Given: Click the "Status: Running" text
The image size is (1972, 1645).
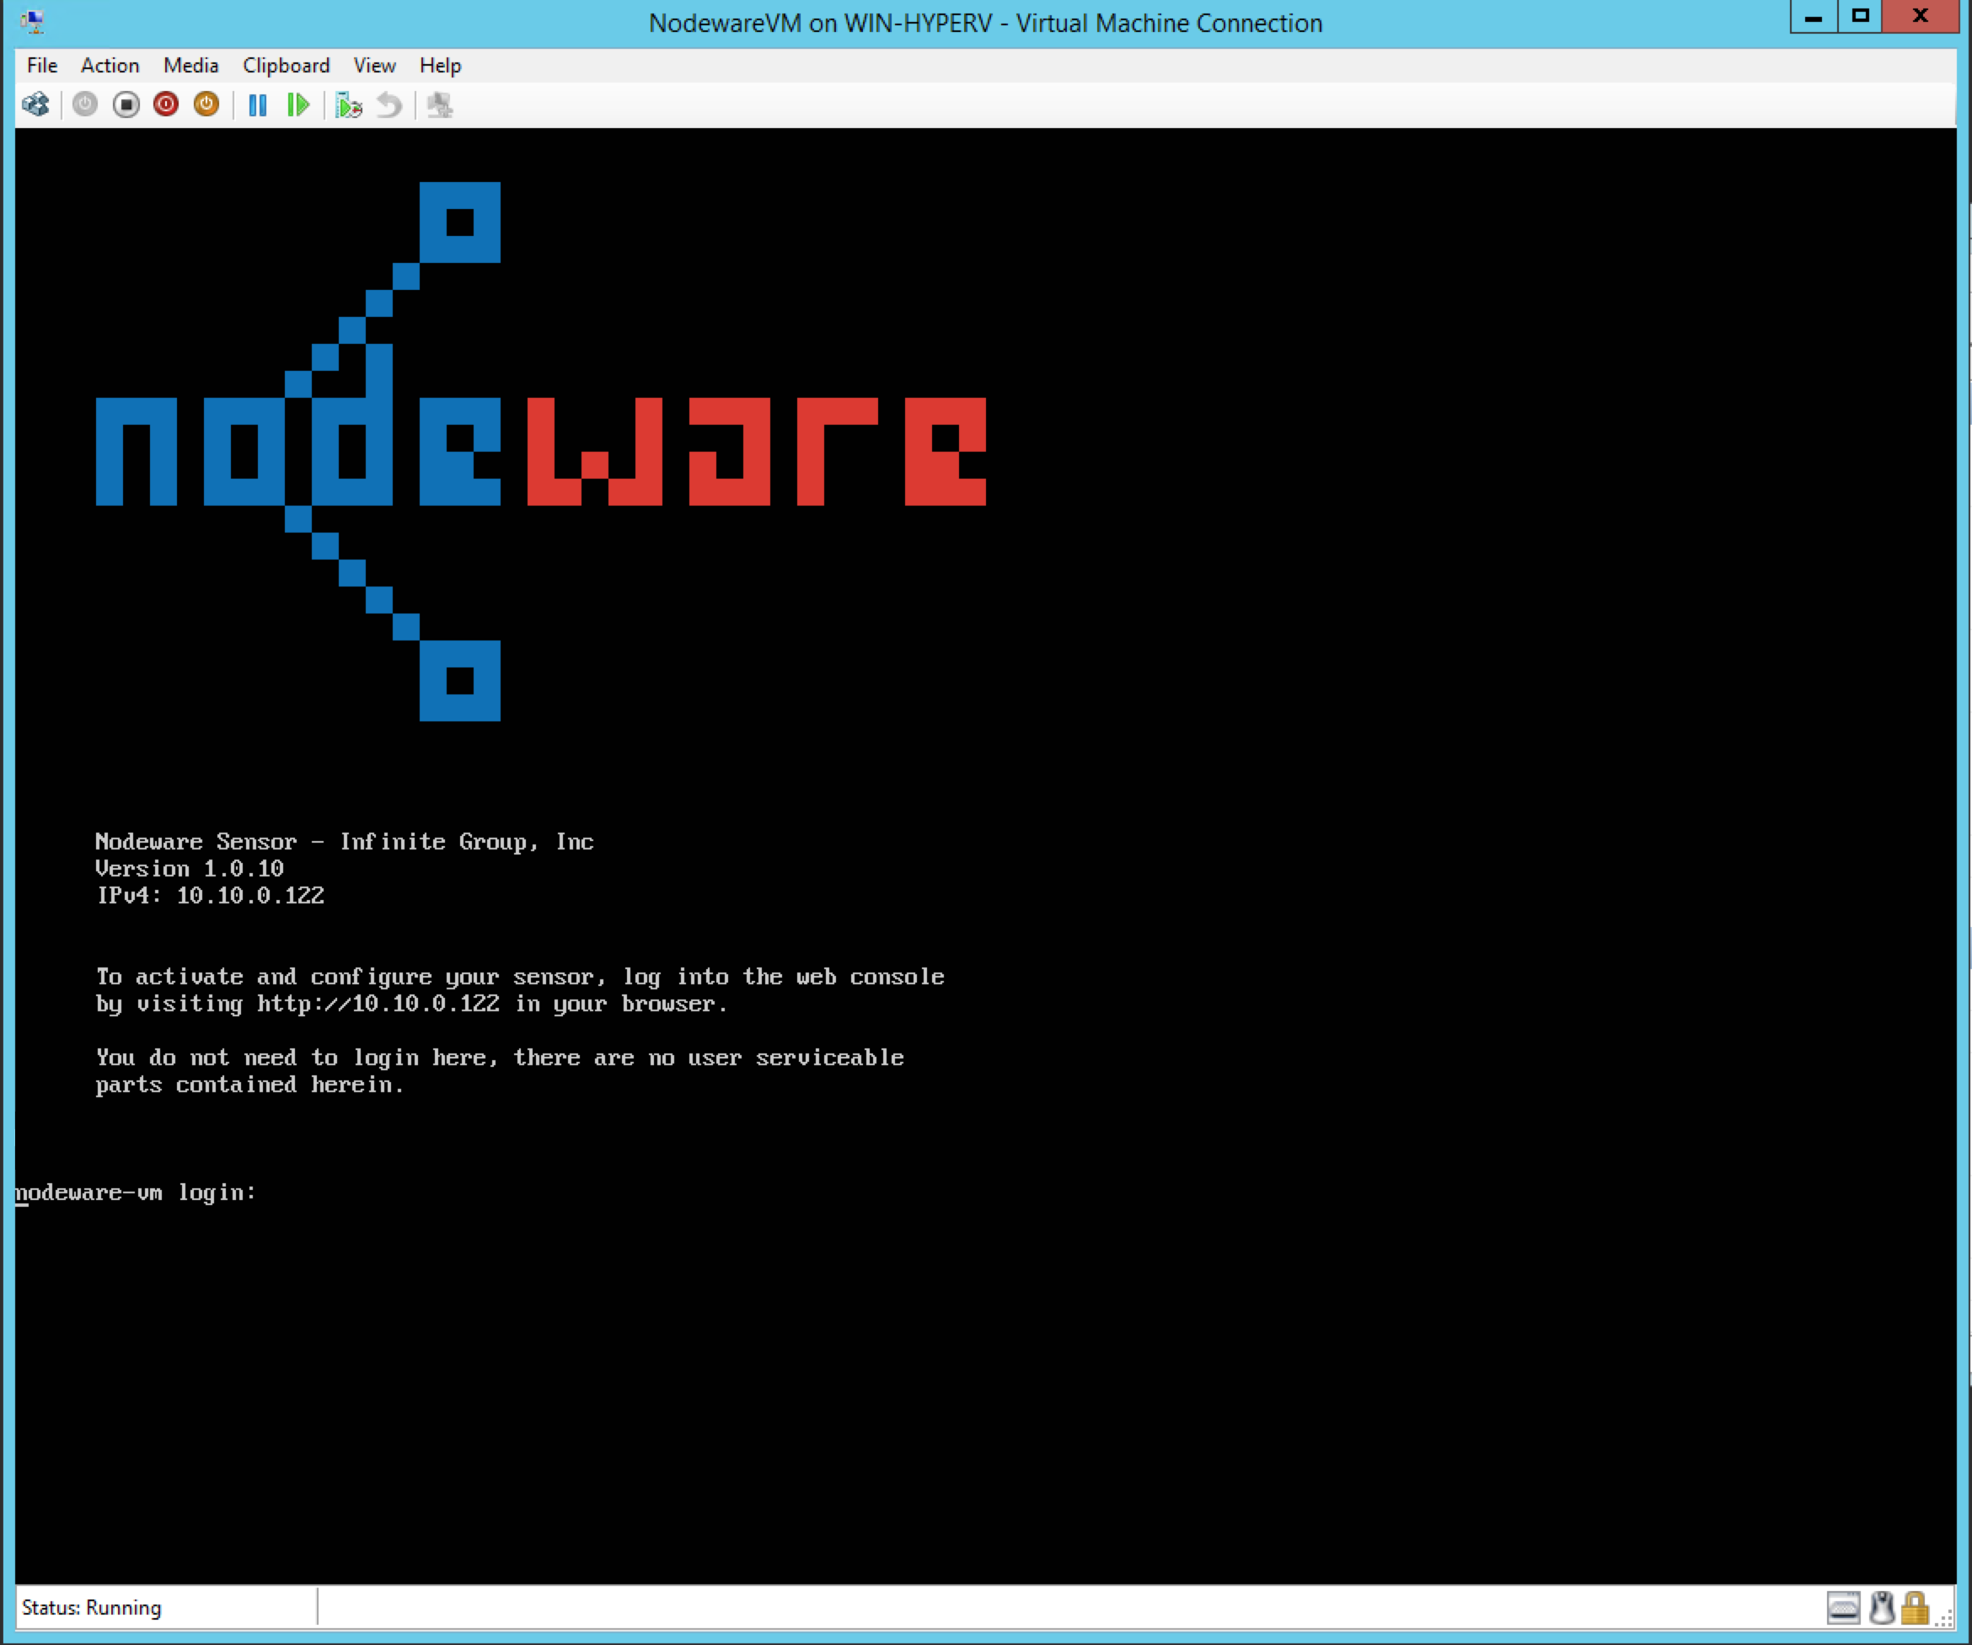Looking at the screenshot, I should click(92, 1607).
